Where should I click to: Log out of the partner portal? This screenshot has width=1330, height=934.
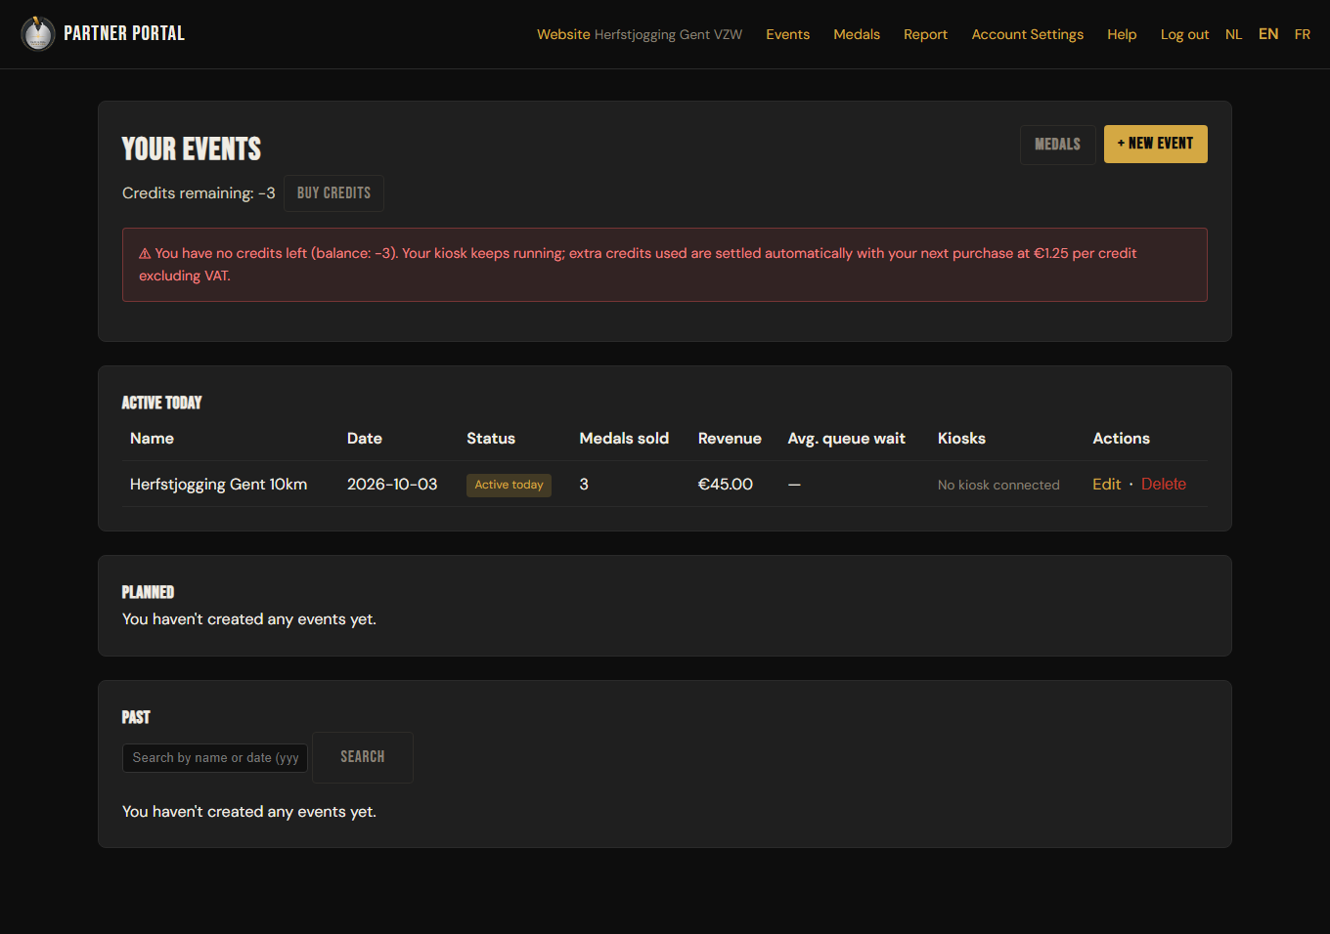(1184, 34)
